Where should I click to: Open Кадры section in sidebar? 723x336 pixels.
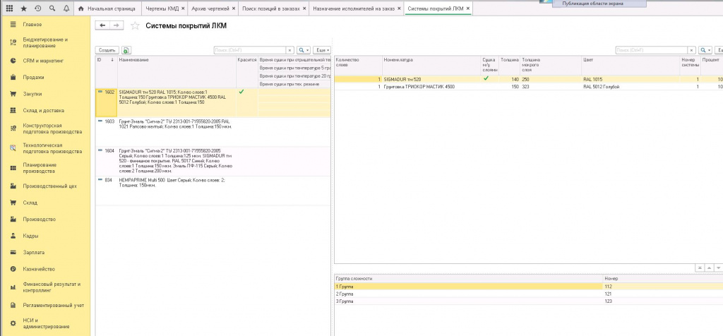click(30, 236)
